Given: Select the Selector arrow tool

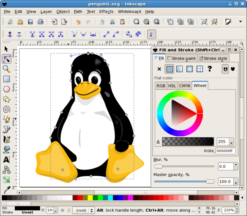Looking at the screenshot, I should point(6,49).
